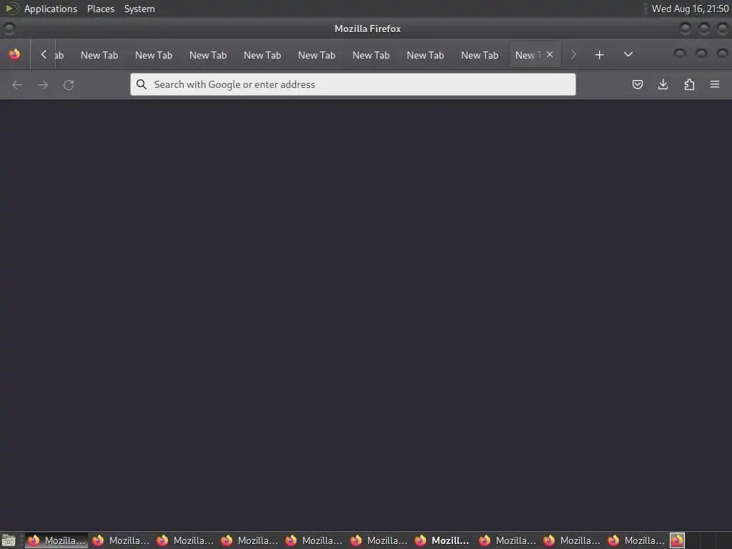Screen dimensions: 732x549
Task: Open a new tab with the plus button
Action: click(x=600, y=55)
